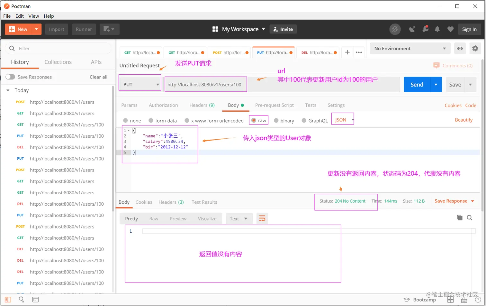Select the none body type radio

coord(125,120)
